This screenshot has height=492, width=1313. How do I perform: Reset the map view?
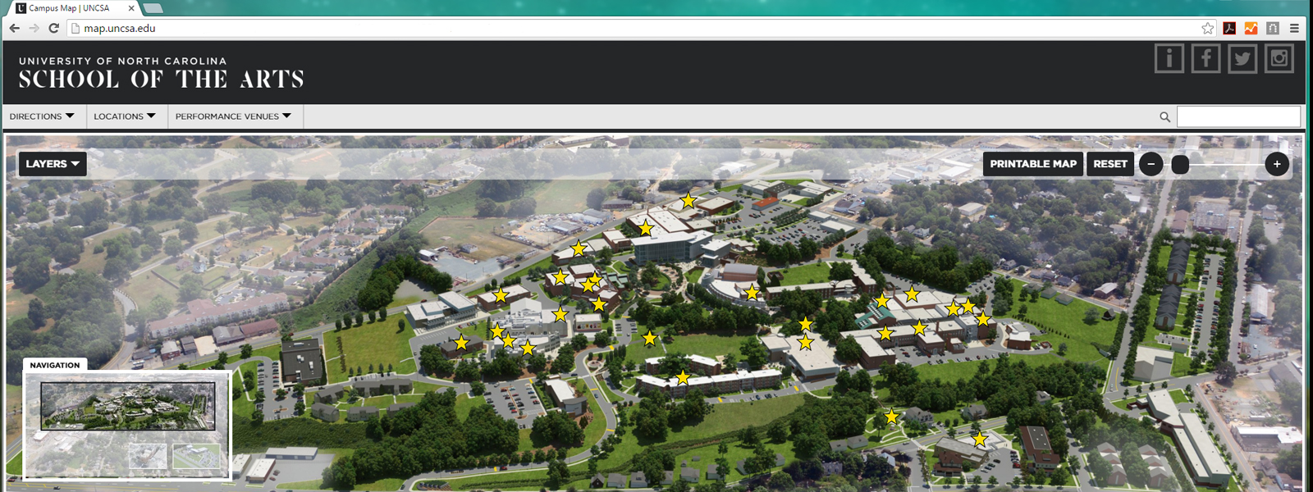coord(1109,164)
